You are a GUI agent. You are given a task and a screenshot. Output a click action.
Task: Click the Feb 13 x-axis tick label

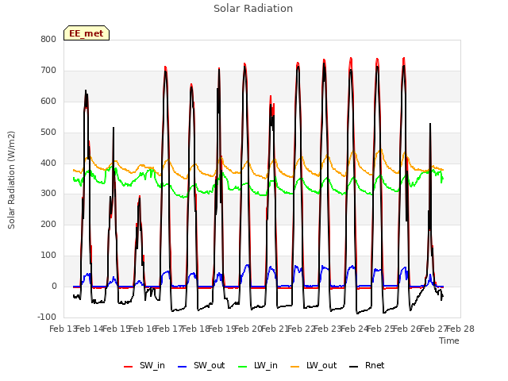coord(63,329)
